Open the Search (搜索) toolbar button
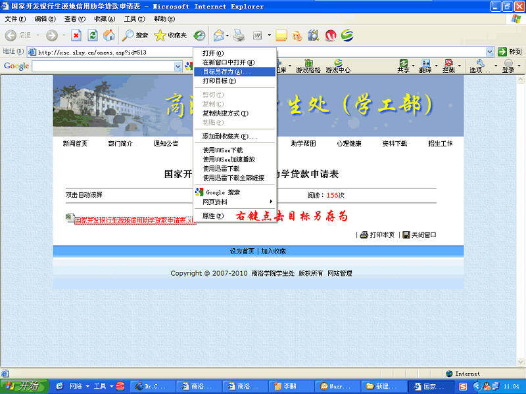Image resolution: width=526 pixels, height=394 pixels. [x=135, y=35]
